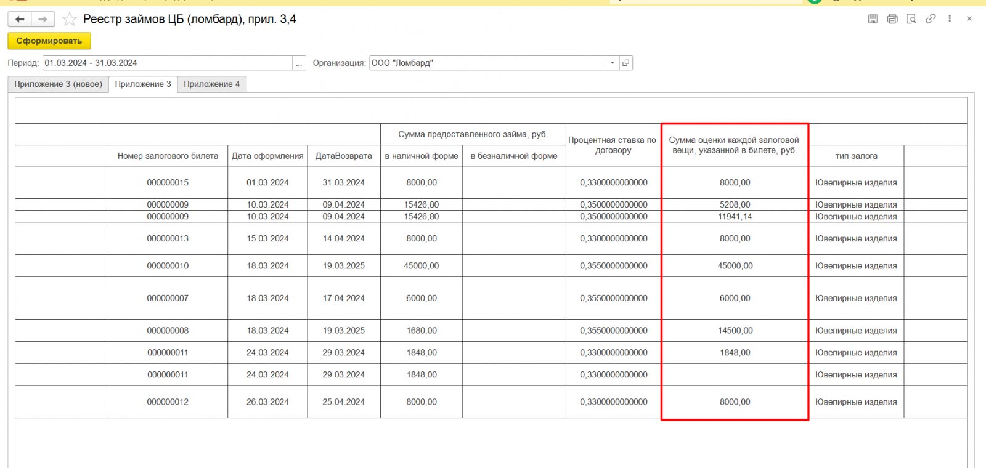Select the Номер залогового билета column header
Screen dimensions: 986x468
168,156
